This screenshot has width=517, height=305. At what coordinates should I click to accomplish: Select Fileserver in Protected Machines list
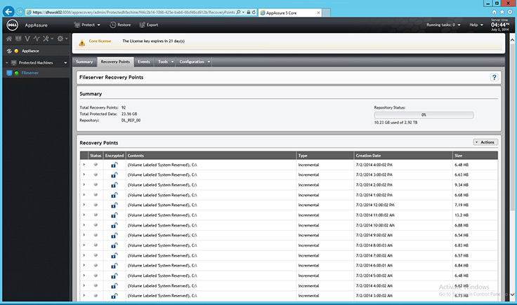[30, 73]
